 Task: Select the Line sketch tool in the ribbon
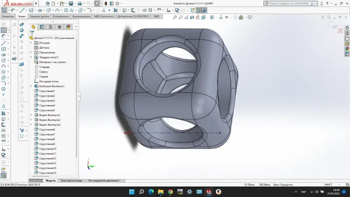pos(22,10)
